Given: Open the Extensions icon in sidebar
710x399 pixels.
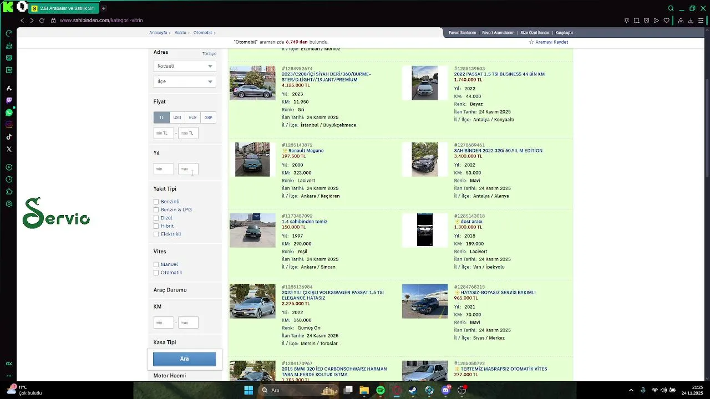Looking at the screenshot, I should point(9,192).
